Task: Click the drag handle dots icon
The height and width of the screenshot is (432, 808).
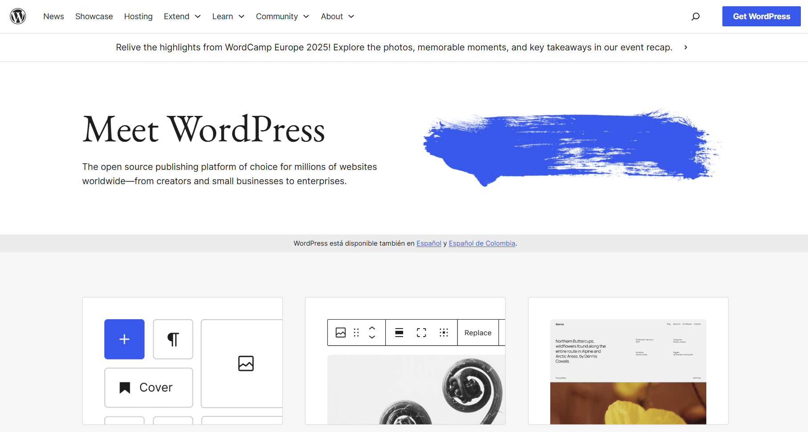Action: click(x=356, y=333)
